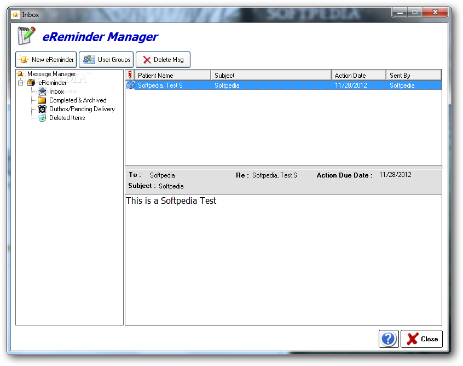Click the Re value 'Softpedia, Test S'
Image resolution: width=463 pixels, height=366 pixels.
coord(275,175)
